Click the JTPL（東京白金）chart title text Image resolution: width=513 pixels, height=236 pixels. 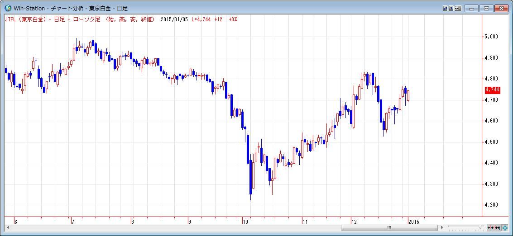[26, 19]
